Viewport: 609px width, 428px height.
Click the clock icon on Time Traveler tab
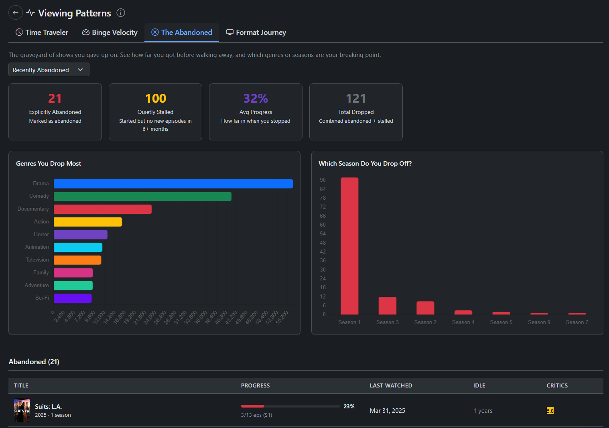pyautogui.click(x=19, y=32)
